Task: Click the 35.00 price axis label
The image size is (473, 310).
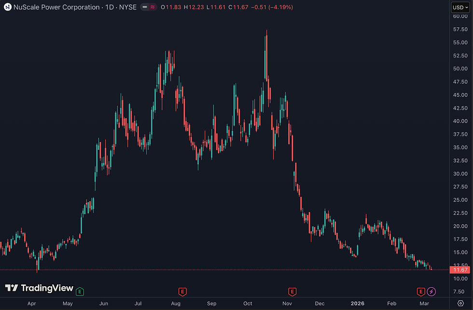Action: (460, 147)
